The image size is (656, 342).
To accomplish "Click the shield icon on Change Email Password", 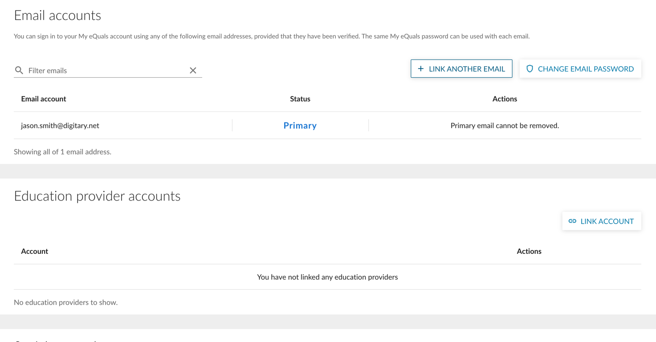I will [529, 69].
